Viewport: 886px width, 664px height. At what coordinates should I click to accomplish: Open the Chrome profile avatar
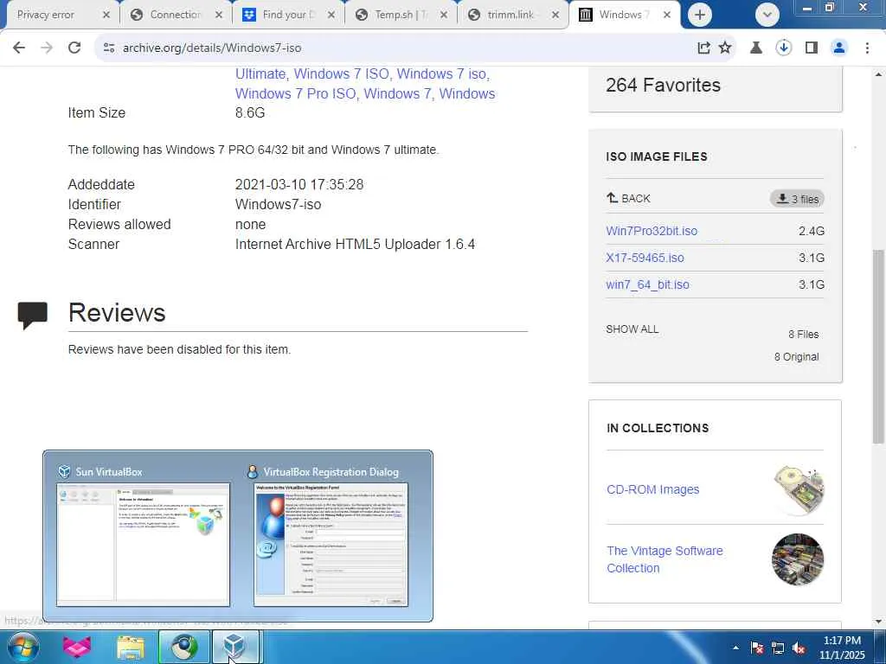839,48
